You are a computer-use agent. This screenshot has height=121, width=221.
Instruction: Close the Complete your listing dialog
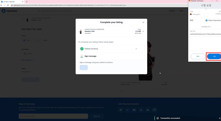click(x=143, y=22)
